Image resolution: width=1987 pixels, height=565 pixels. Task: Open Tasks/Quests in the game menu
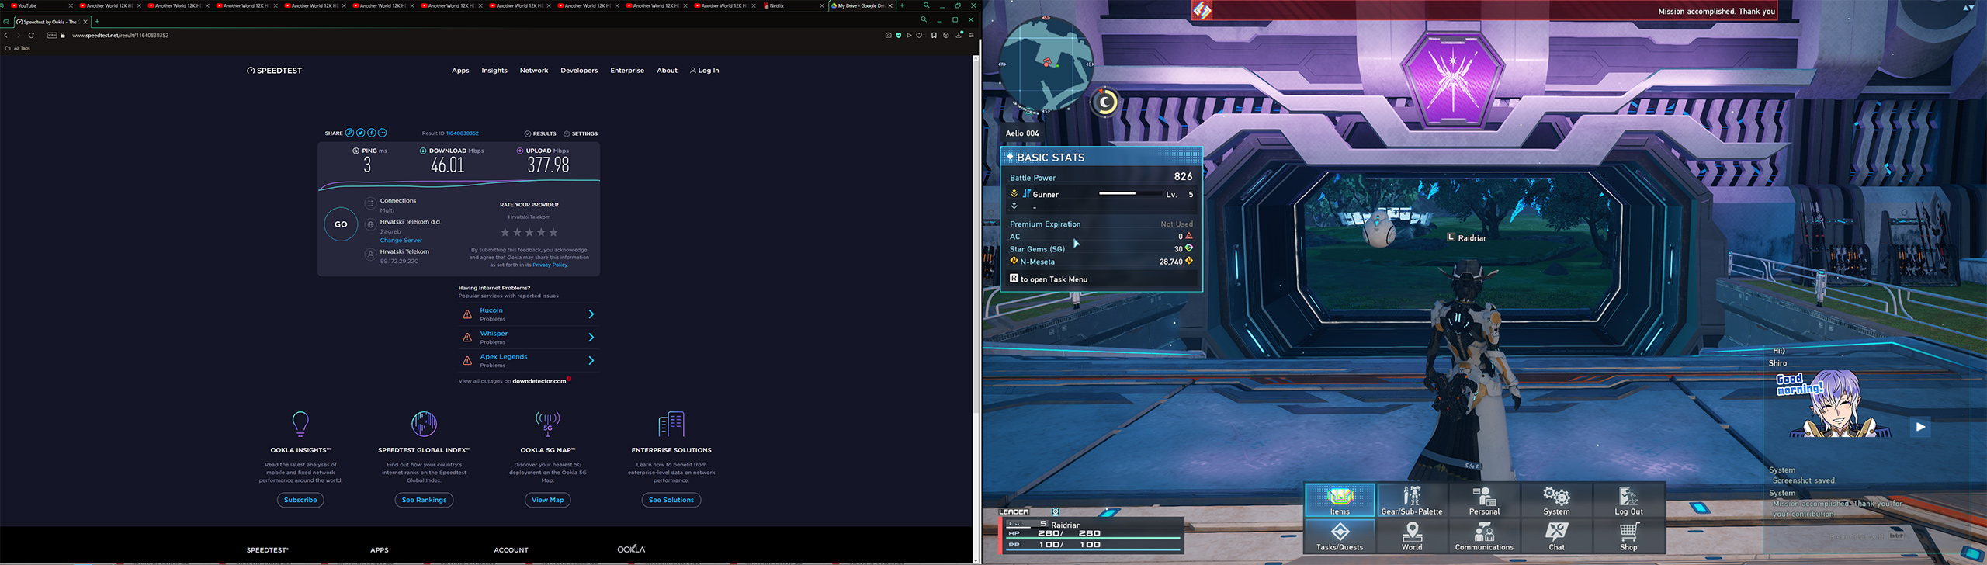[x=1340, y=536]
